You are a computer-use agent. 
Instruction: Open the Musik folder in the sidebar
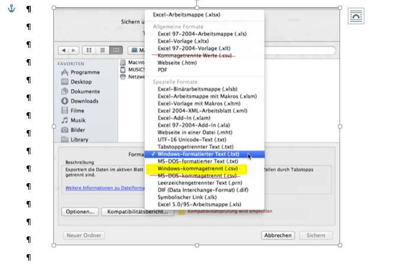click(x=77, y=120)
